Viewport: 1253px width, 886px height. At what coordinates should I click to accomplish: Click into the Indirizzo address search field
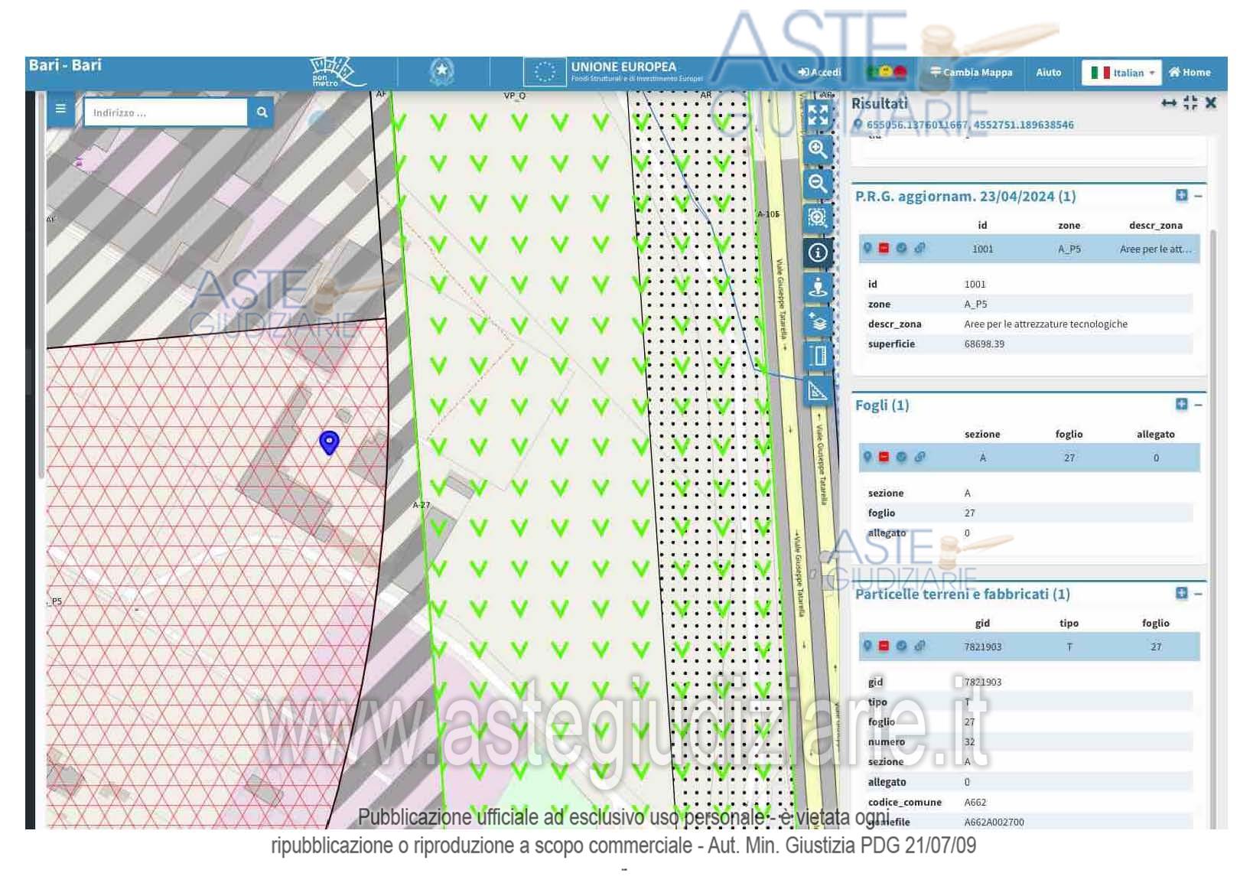165,112
